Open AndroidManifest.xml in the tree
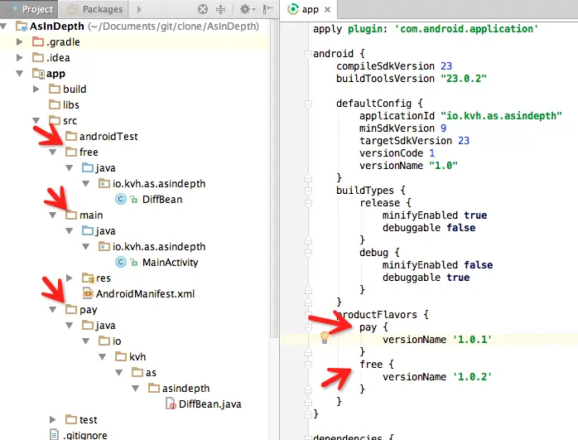Screen dimensions: 578x440 pyautogui.click(x=145, y=294)
